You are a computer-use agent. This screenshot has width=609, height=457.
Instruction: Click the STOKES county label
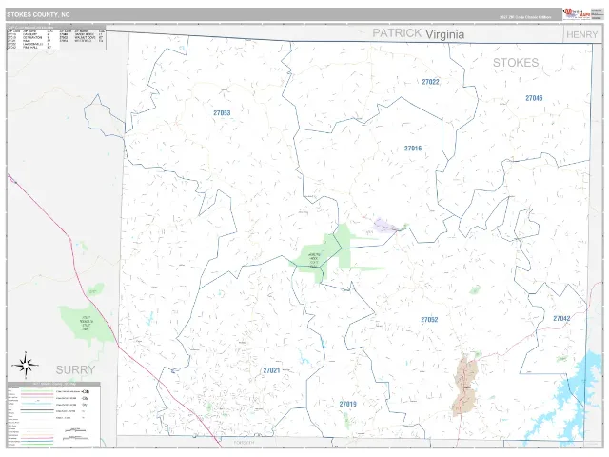(x=516, y=63)
